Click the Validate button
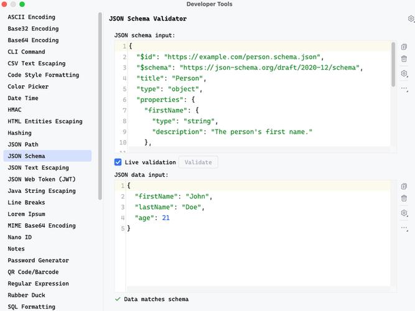 click(x=198, y=162)
